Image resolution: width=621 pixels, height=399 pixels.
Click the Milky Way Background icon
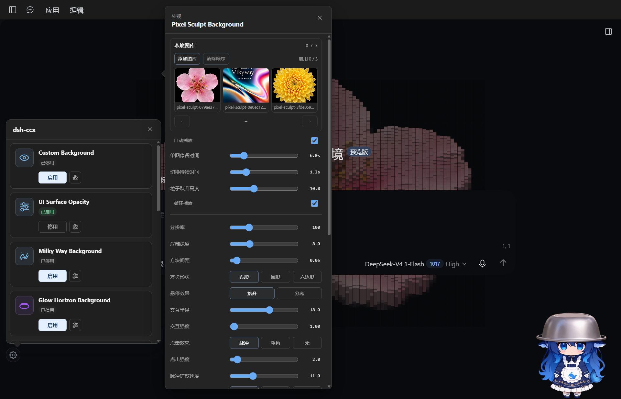click(24, 256)
